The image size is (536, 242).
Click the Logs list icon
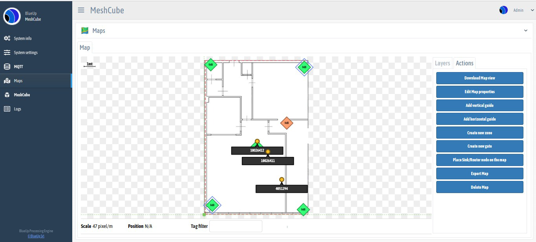click(x=7, y=109)
